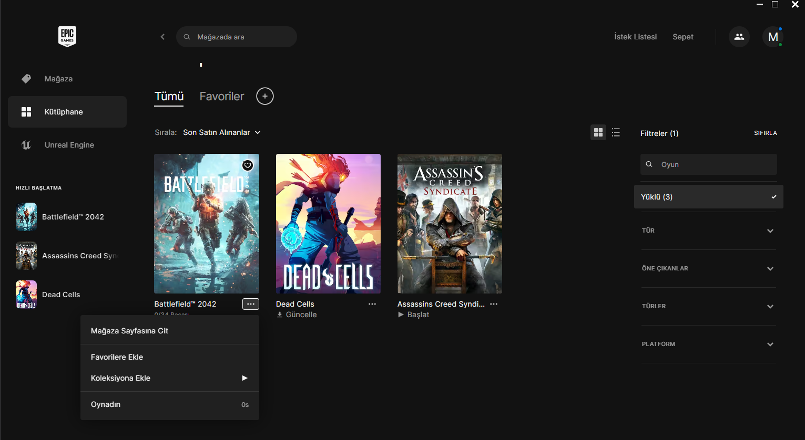Choose Koleksiyona Ekle menu item
Viewport: 805px width, 440px height.
point(170,378)
